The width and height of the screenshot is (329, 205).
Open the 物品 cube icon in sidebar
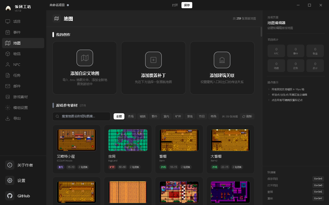(8, 54)
